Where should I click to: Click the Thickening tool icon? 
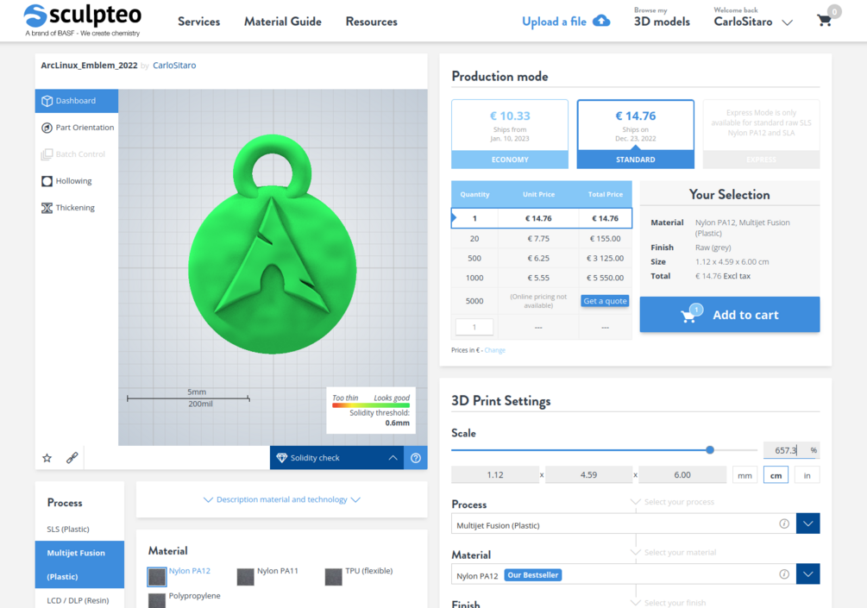[x=47, y=208]
